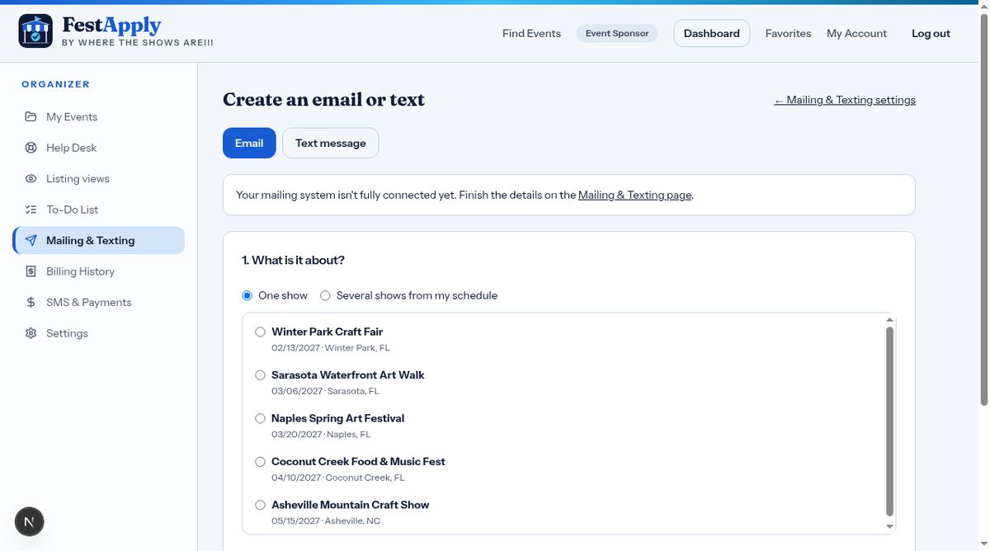
Task: Open Billing History in the sidebar
Action: (x=98, y=271)
